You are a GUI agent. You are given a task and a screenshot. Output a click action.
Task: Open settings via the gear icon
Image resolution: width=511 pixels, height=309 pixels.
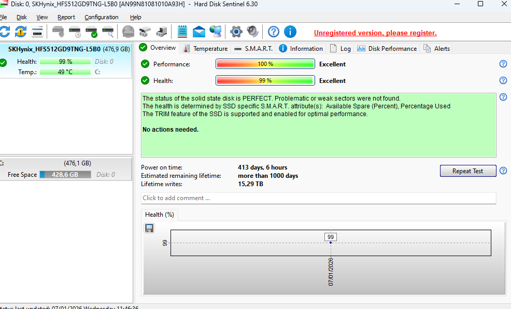pos(236,32)
